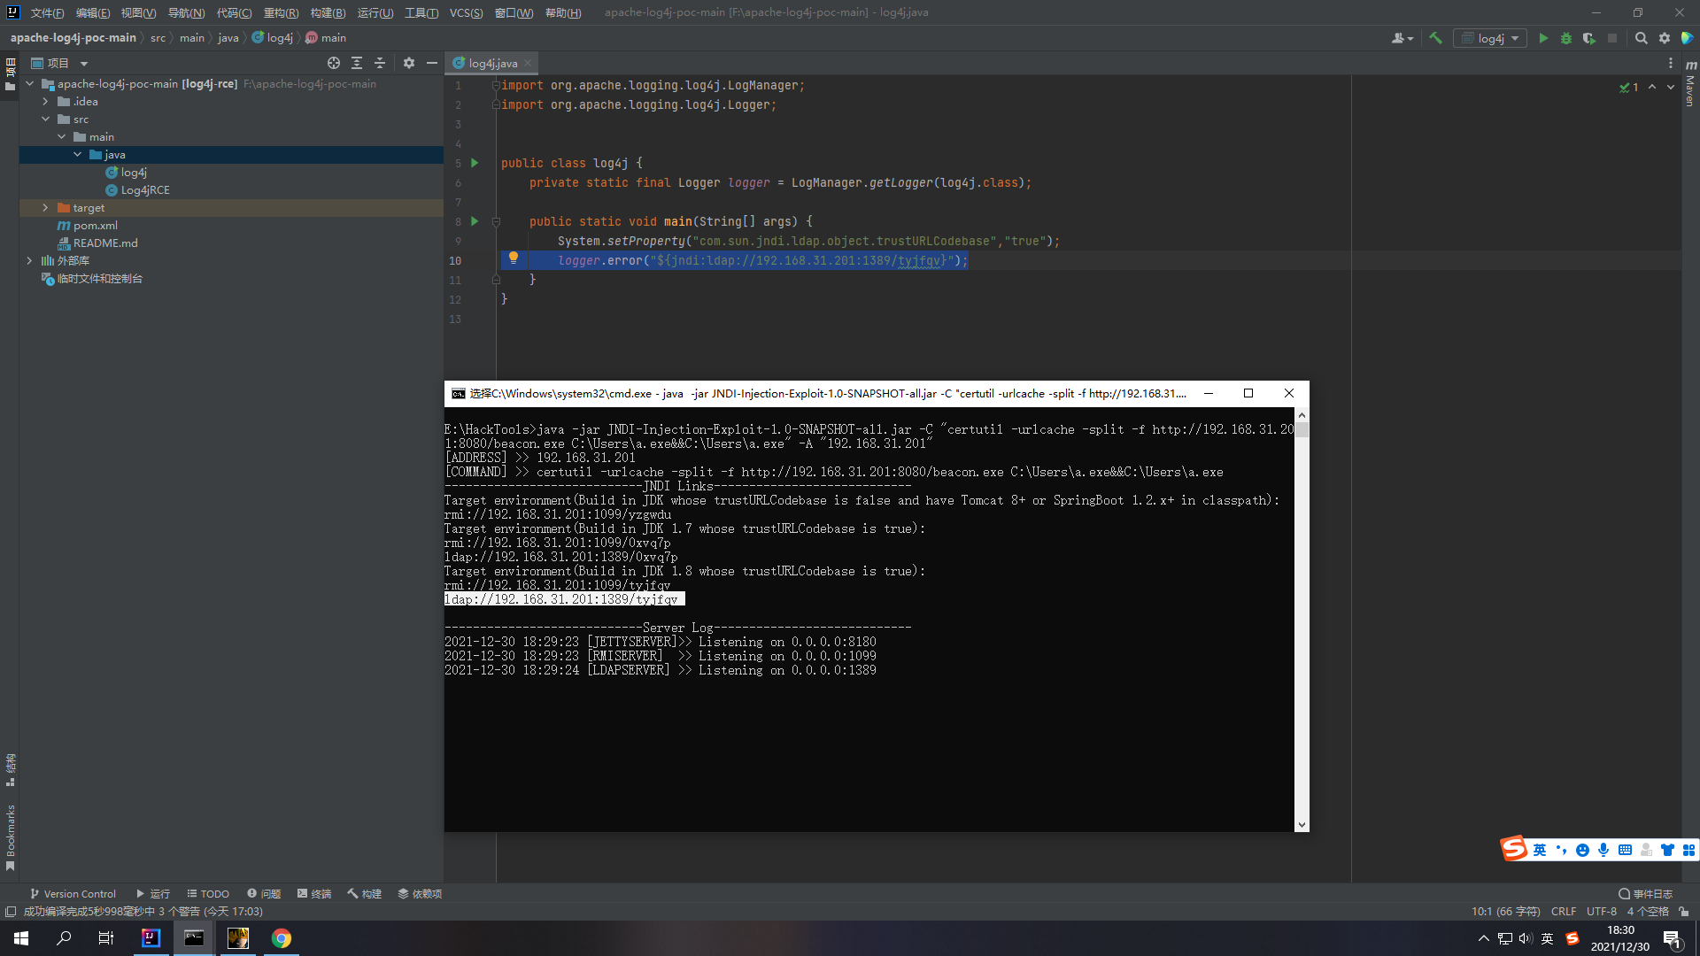This screenshot has width=1700, height=956.
Task: Click cmd window vertical scrollbar down arrow
Action: click(x=1301, y=824)
